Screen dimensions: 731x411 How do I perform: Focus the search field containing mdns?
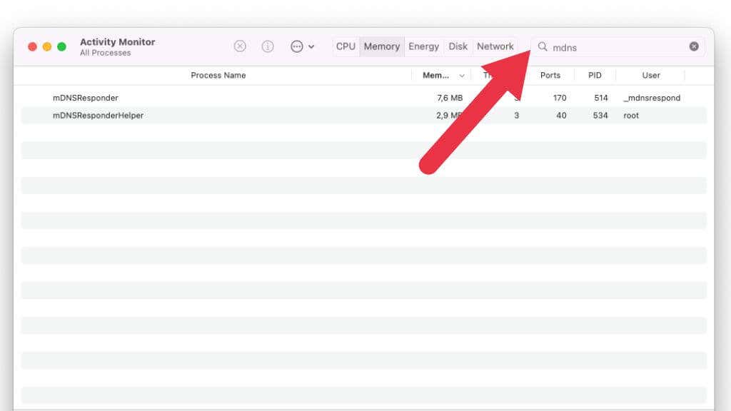coord(617,46)
